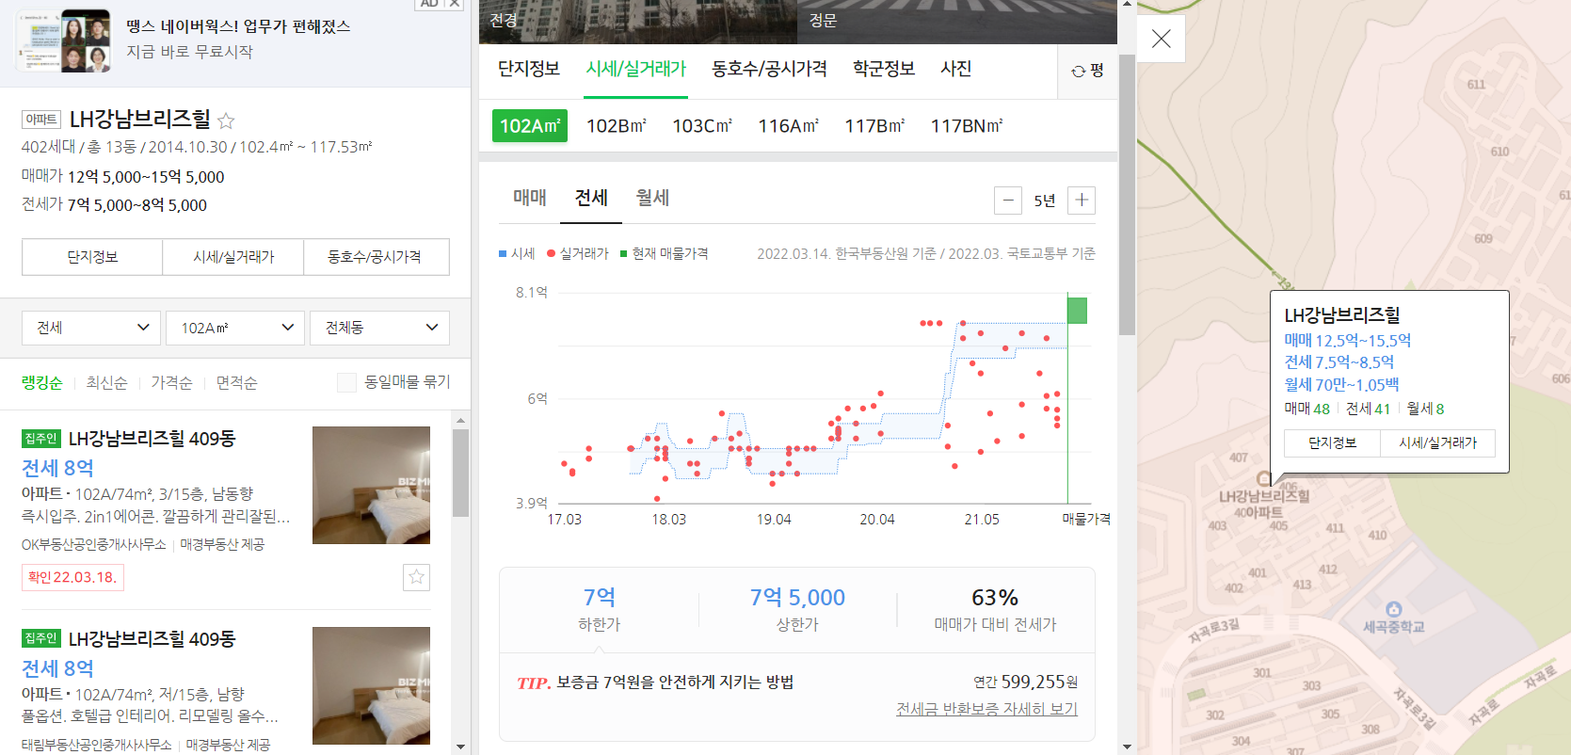Open the second 409동 listing bedroom thumbnail

(x=371, y=685)
